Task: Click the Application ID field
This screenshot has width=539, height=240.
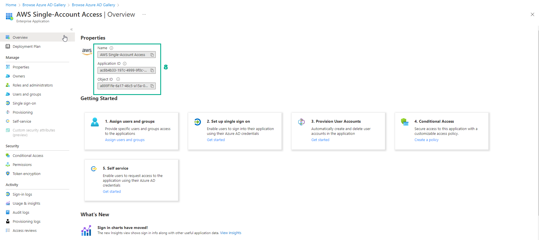Action: (127, 70)
